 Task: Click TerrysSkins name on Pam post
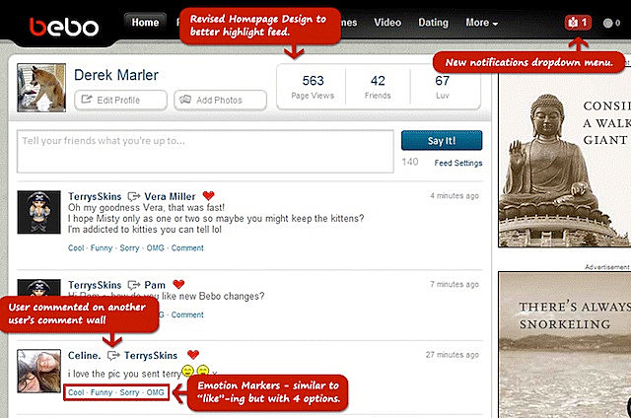click(95, 285)
